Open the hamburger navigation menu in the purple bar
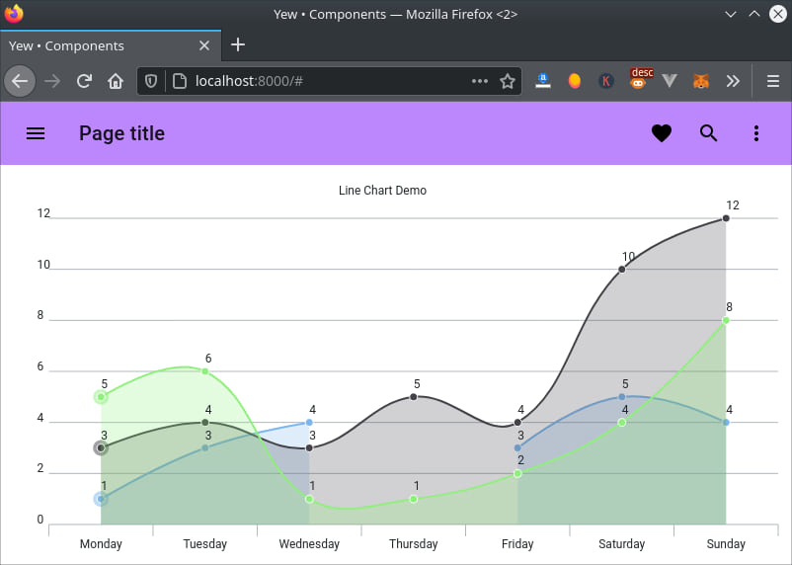The width and height of the screenshot is (792, 565). (x=36, y=133)
